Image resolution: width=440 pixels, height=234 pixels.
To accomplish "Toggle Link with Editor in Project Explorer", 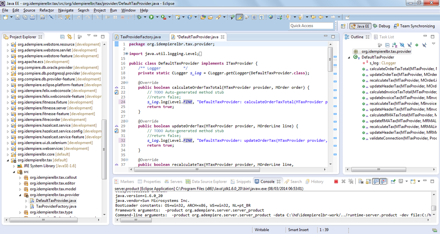I will (69, 37).
